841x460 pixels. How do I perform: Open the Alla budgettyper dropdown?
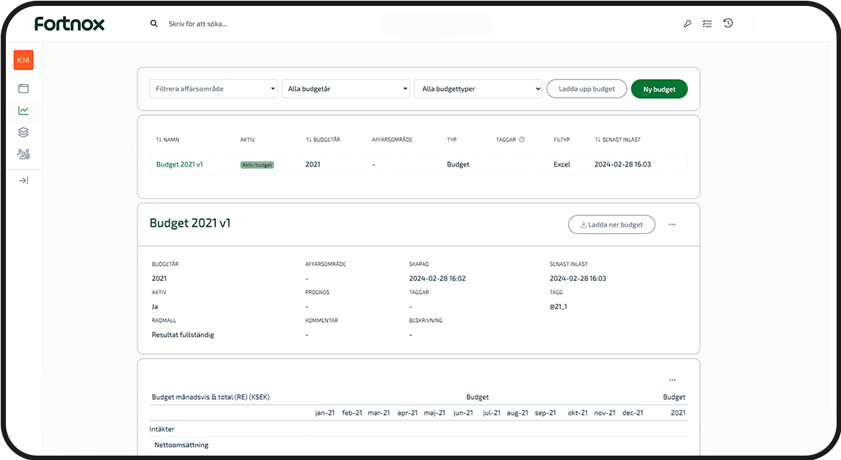pyautogui.click(x=478, y=89)
